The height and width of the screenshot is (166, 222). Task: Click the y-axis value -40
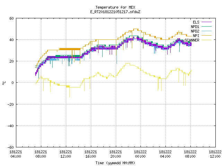click(x=11, y=126)
